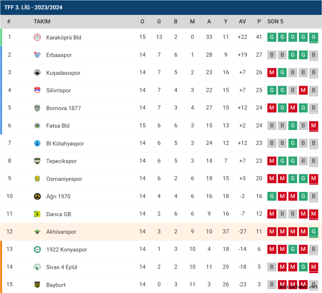The width and height of the screenshot is (322, 293).
Task: Click Karaköprü's latest green G result box
Action: pyautogui.click(x=314, y=37)
